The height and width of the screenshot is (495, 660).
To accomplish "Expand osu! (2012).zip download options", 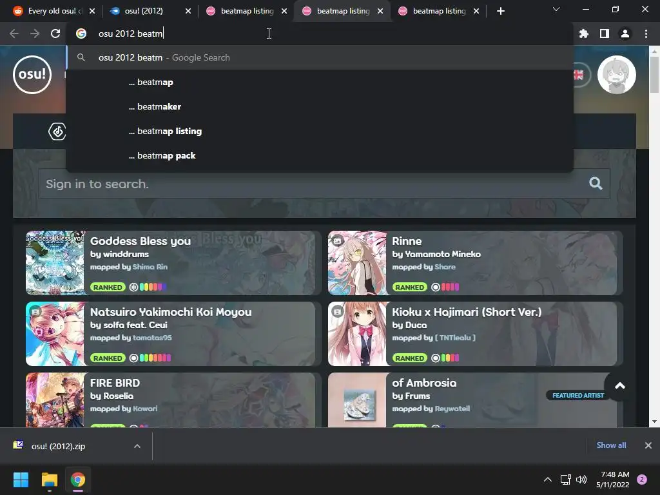I will click(137, 446).
